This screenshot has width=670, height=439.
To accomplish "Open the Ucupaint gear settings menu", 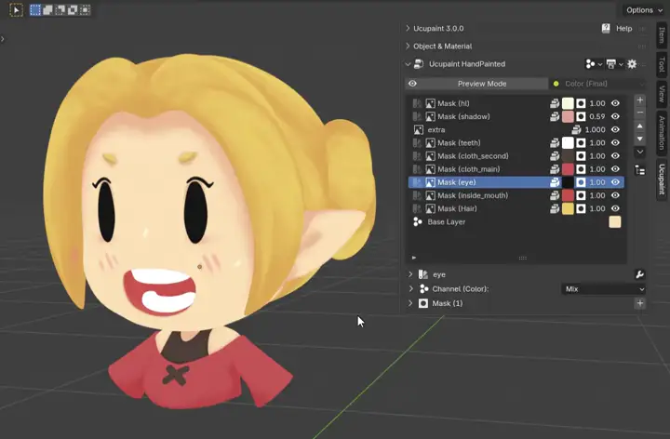I will (x=632, y=64).
